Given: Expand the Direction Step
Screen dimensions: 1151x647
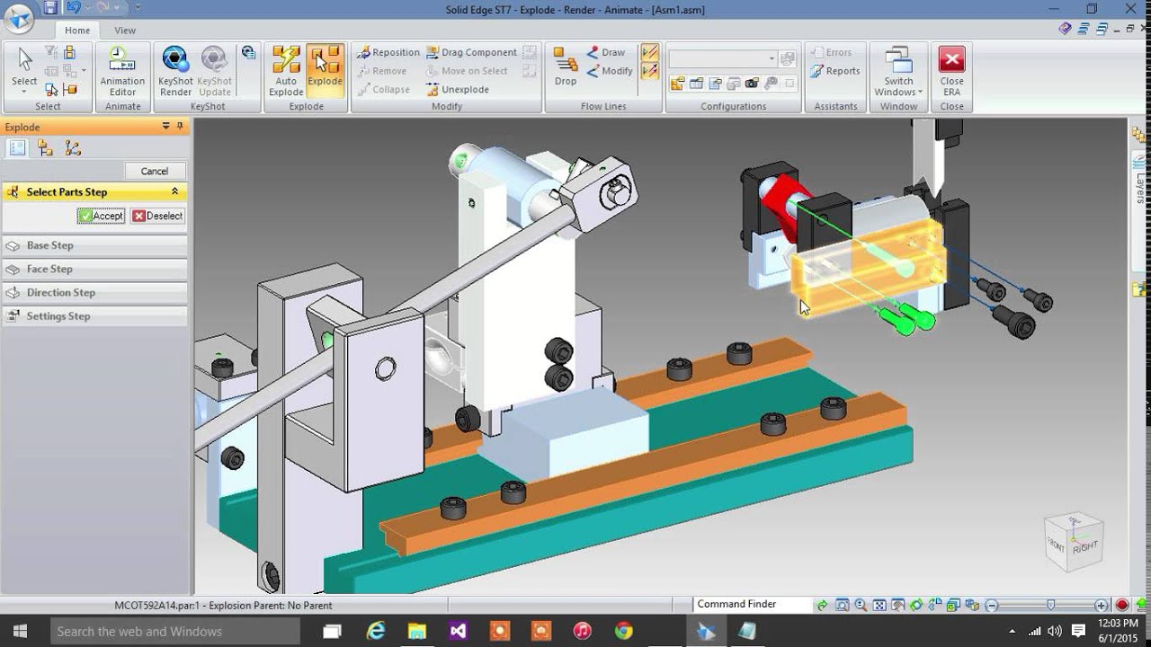Looking at the screenshot, I should tap(94, 292).
